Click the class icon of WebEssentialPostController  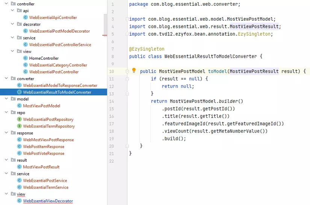(25, 72)
